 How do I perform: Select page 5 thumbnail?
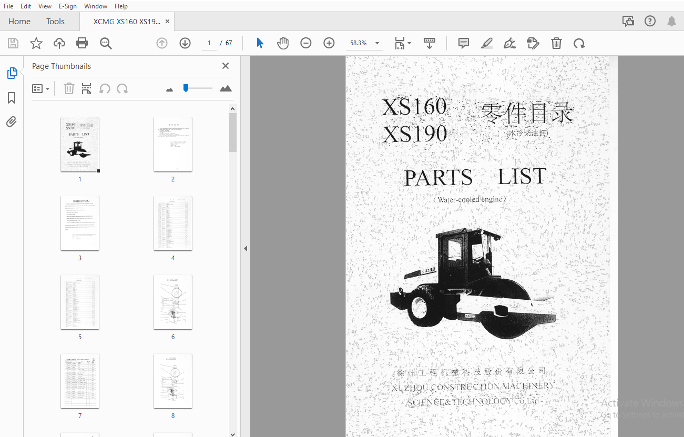point(80,302)
